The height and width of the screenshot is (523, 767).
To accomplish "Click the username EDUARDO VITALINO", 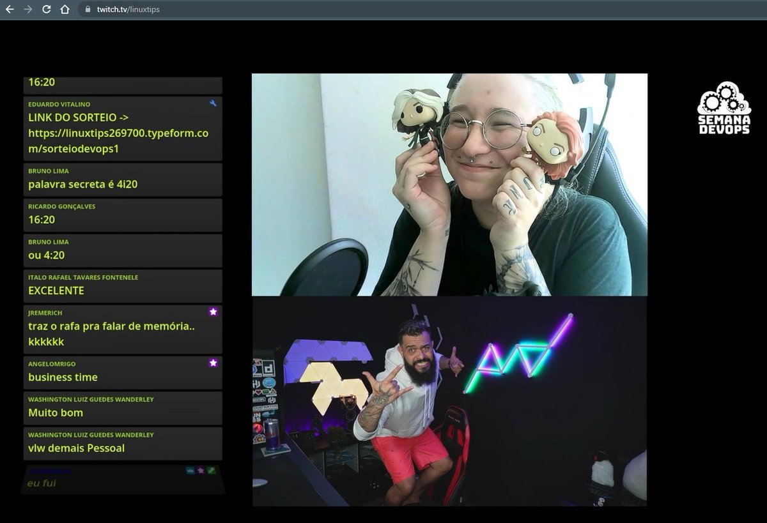I will tap(59, 104).
